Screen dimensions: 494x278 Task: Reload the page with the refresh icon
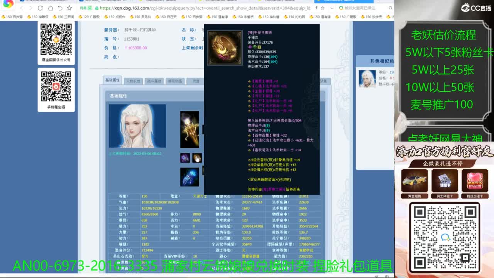pos(40,8)
